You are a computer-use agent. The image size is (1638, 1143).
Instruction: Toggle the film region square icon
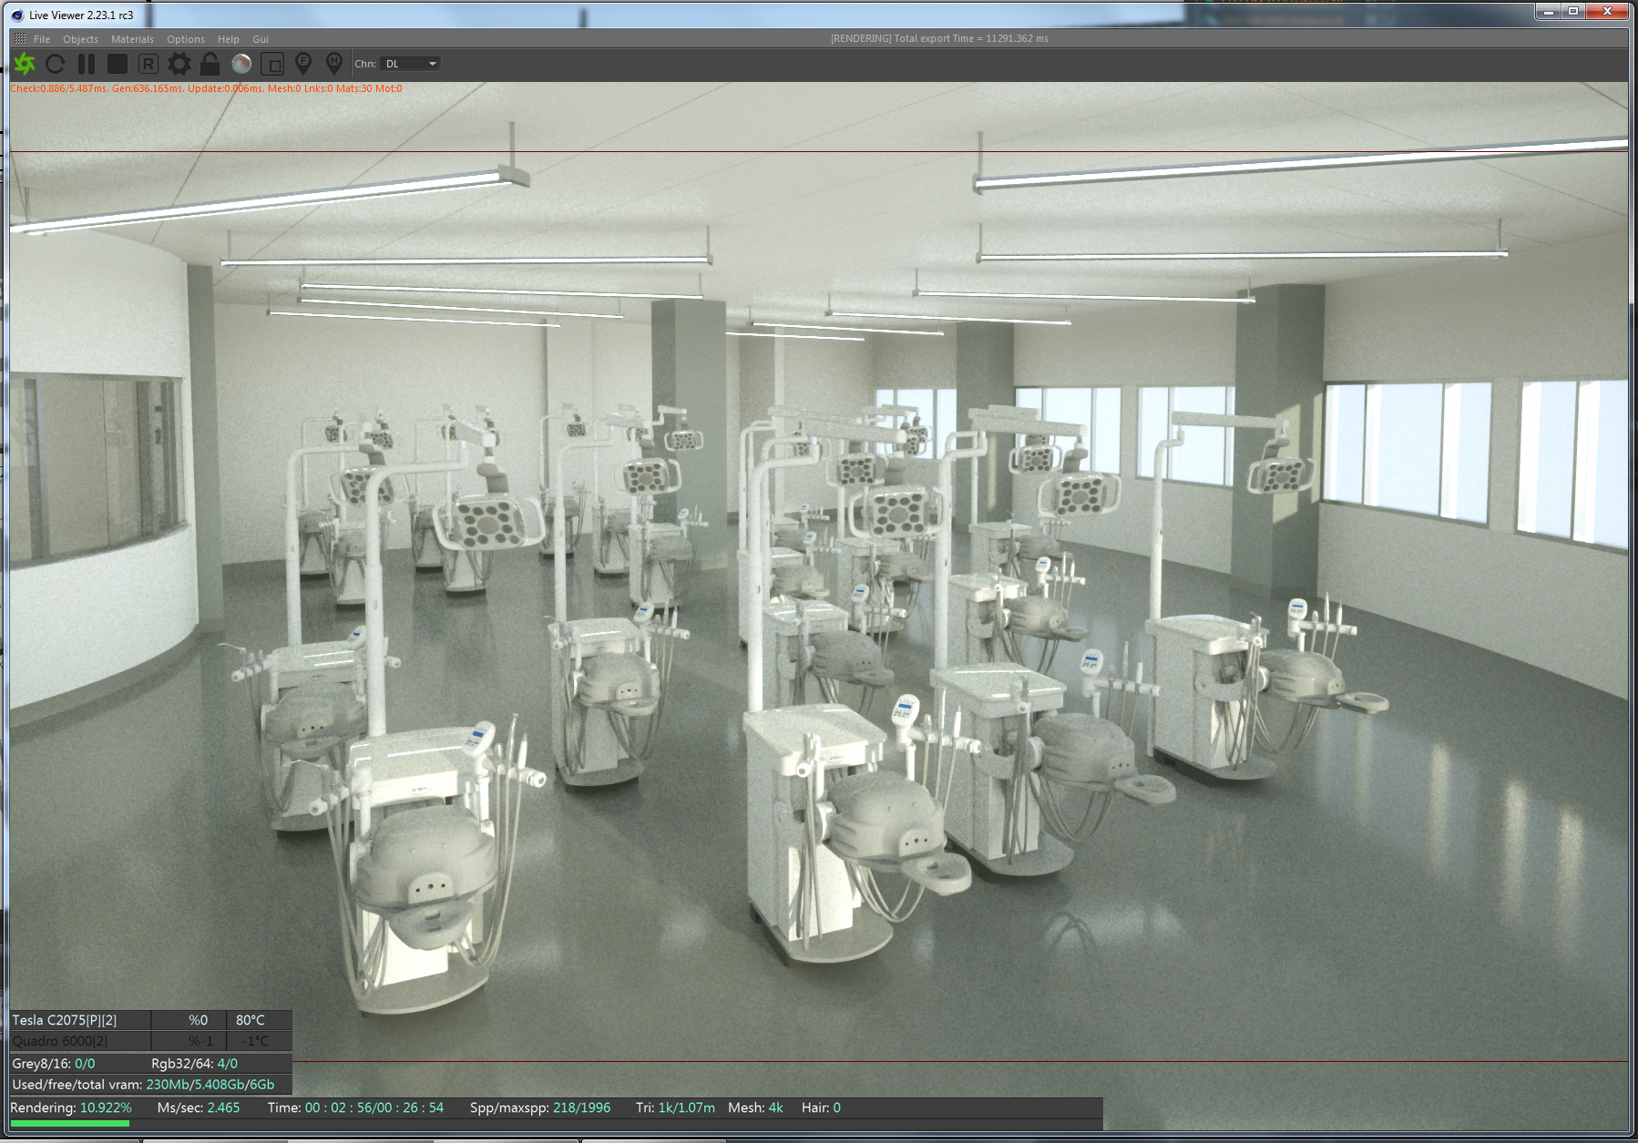tap(272, 64)
